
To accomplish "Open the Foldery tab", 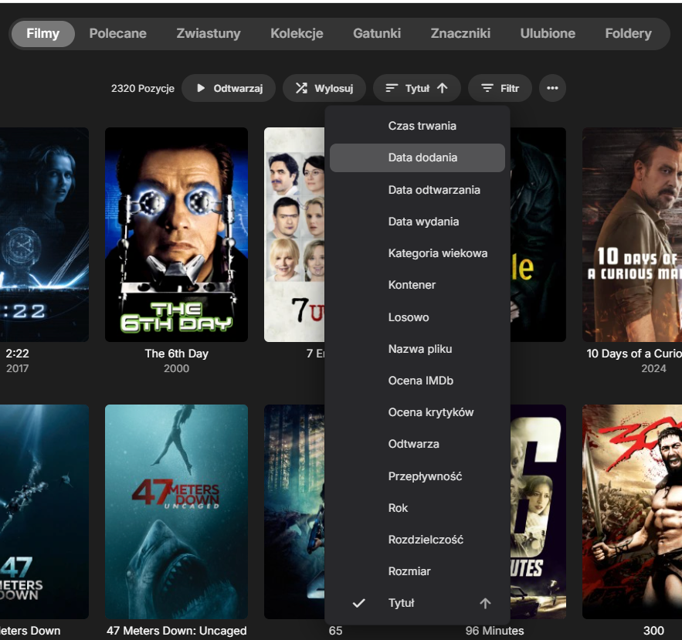I will click(x=629, y=33).
